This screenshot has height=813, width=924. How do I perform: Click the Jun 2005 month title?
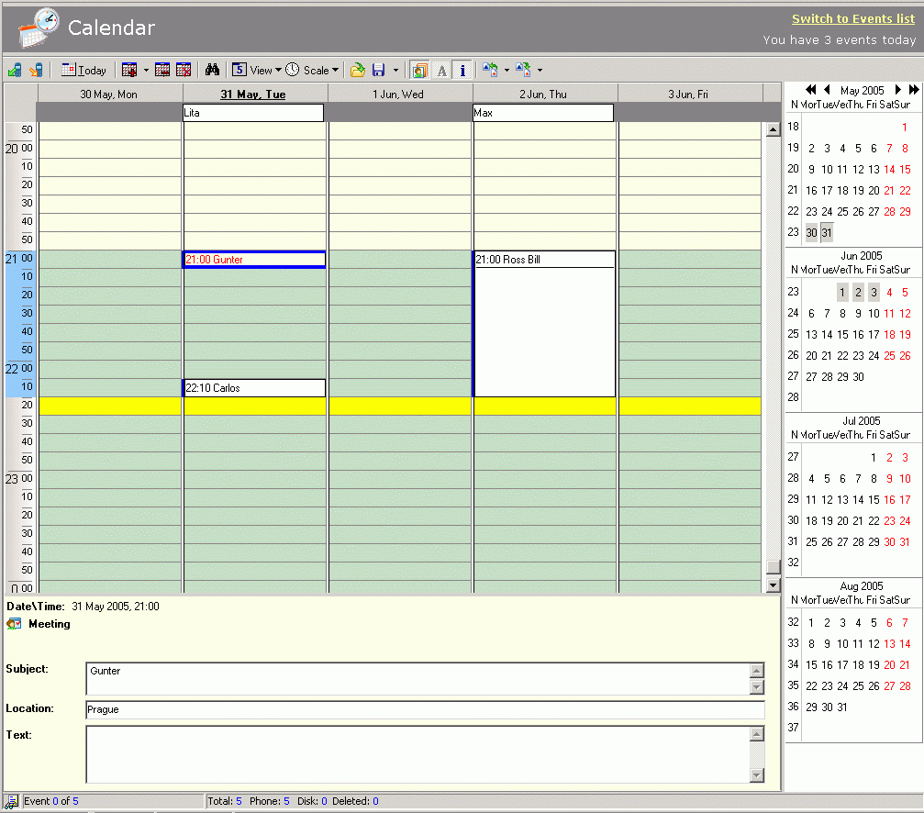tap(861, 256)
